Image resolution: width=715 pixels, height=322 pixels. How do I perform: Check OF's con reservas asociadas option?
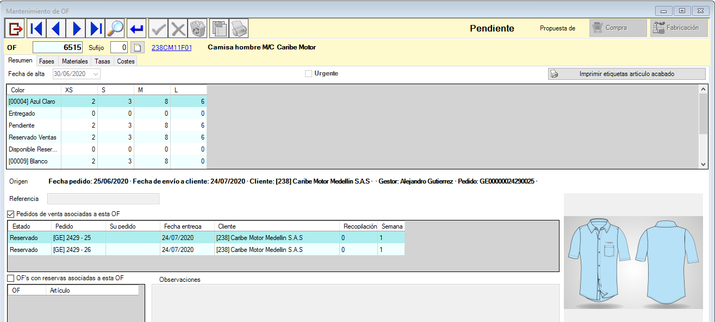click(11, 278)
